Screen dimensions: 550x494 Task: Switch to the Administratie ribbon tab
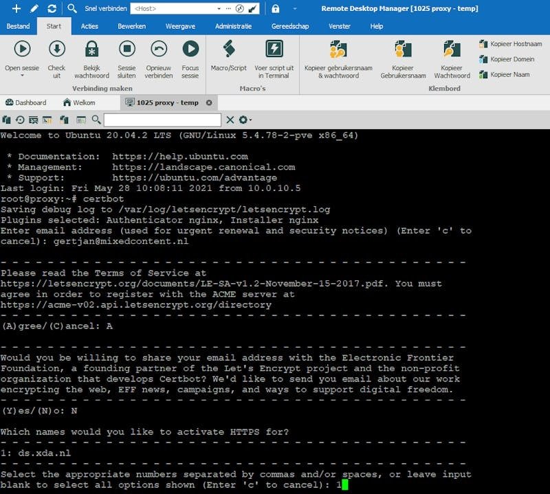pyautogui.click(x=233, y=26)
